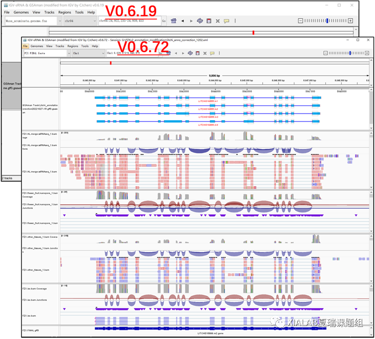
Task: Select FZX.other_tissues_1.bam Coverage track name
Action: pos(40,237)
